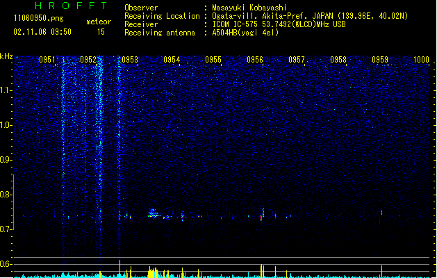Click the 0954 time marker

(x=172, y=60)
